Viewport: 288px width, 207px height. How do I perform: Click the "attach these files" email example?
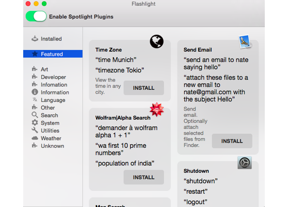[x=216, y=89]
